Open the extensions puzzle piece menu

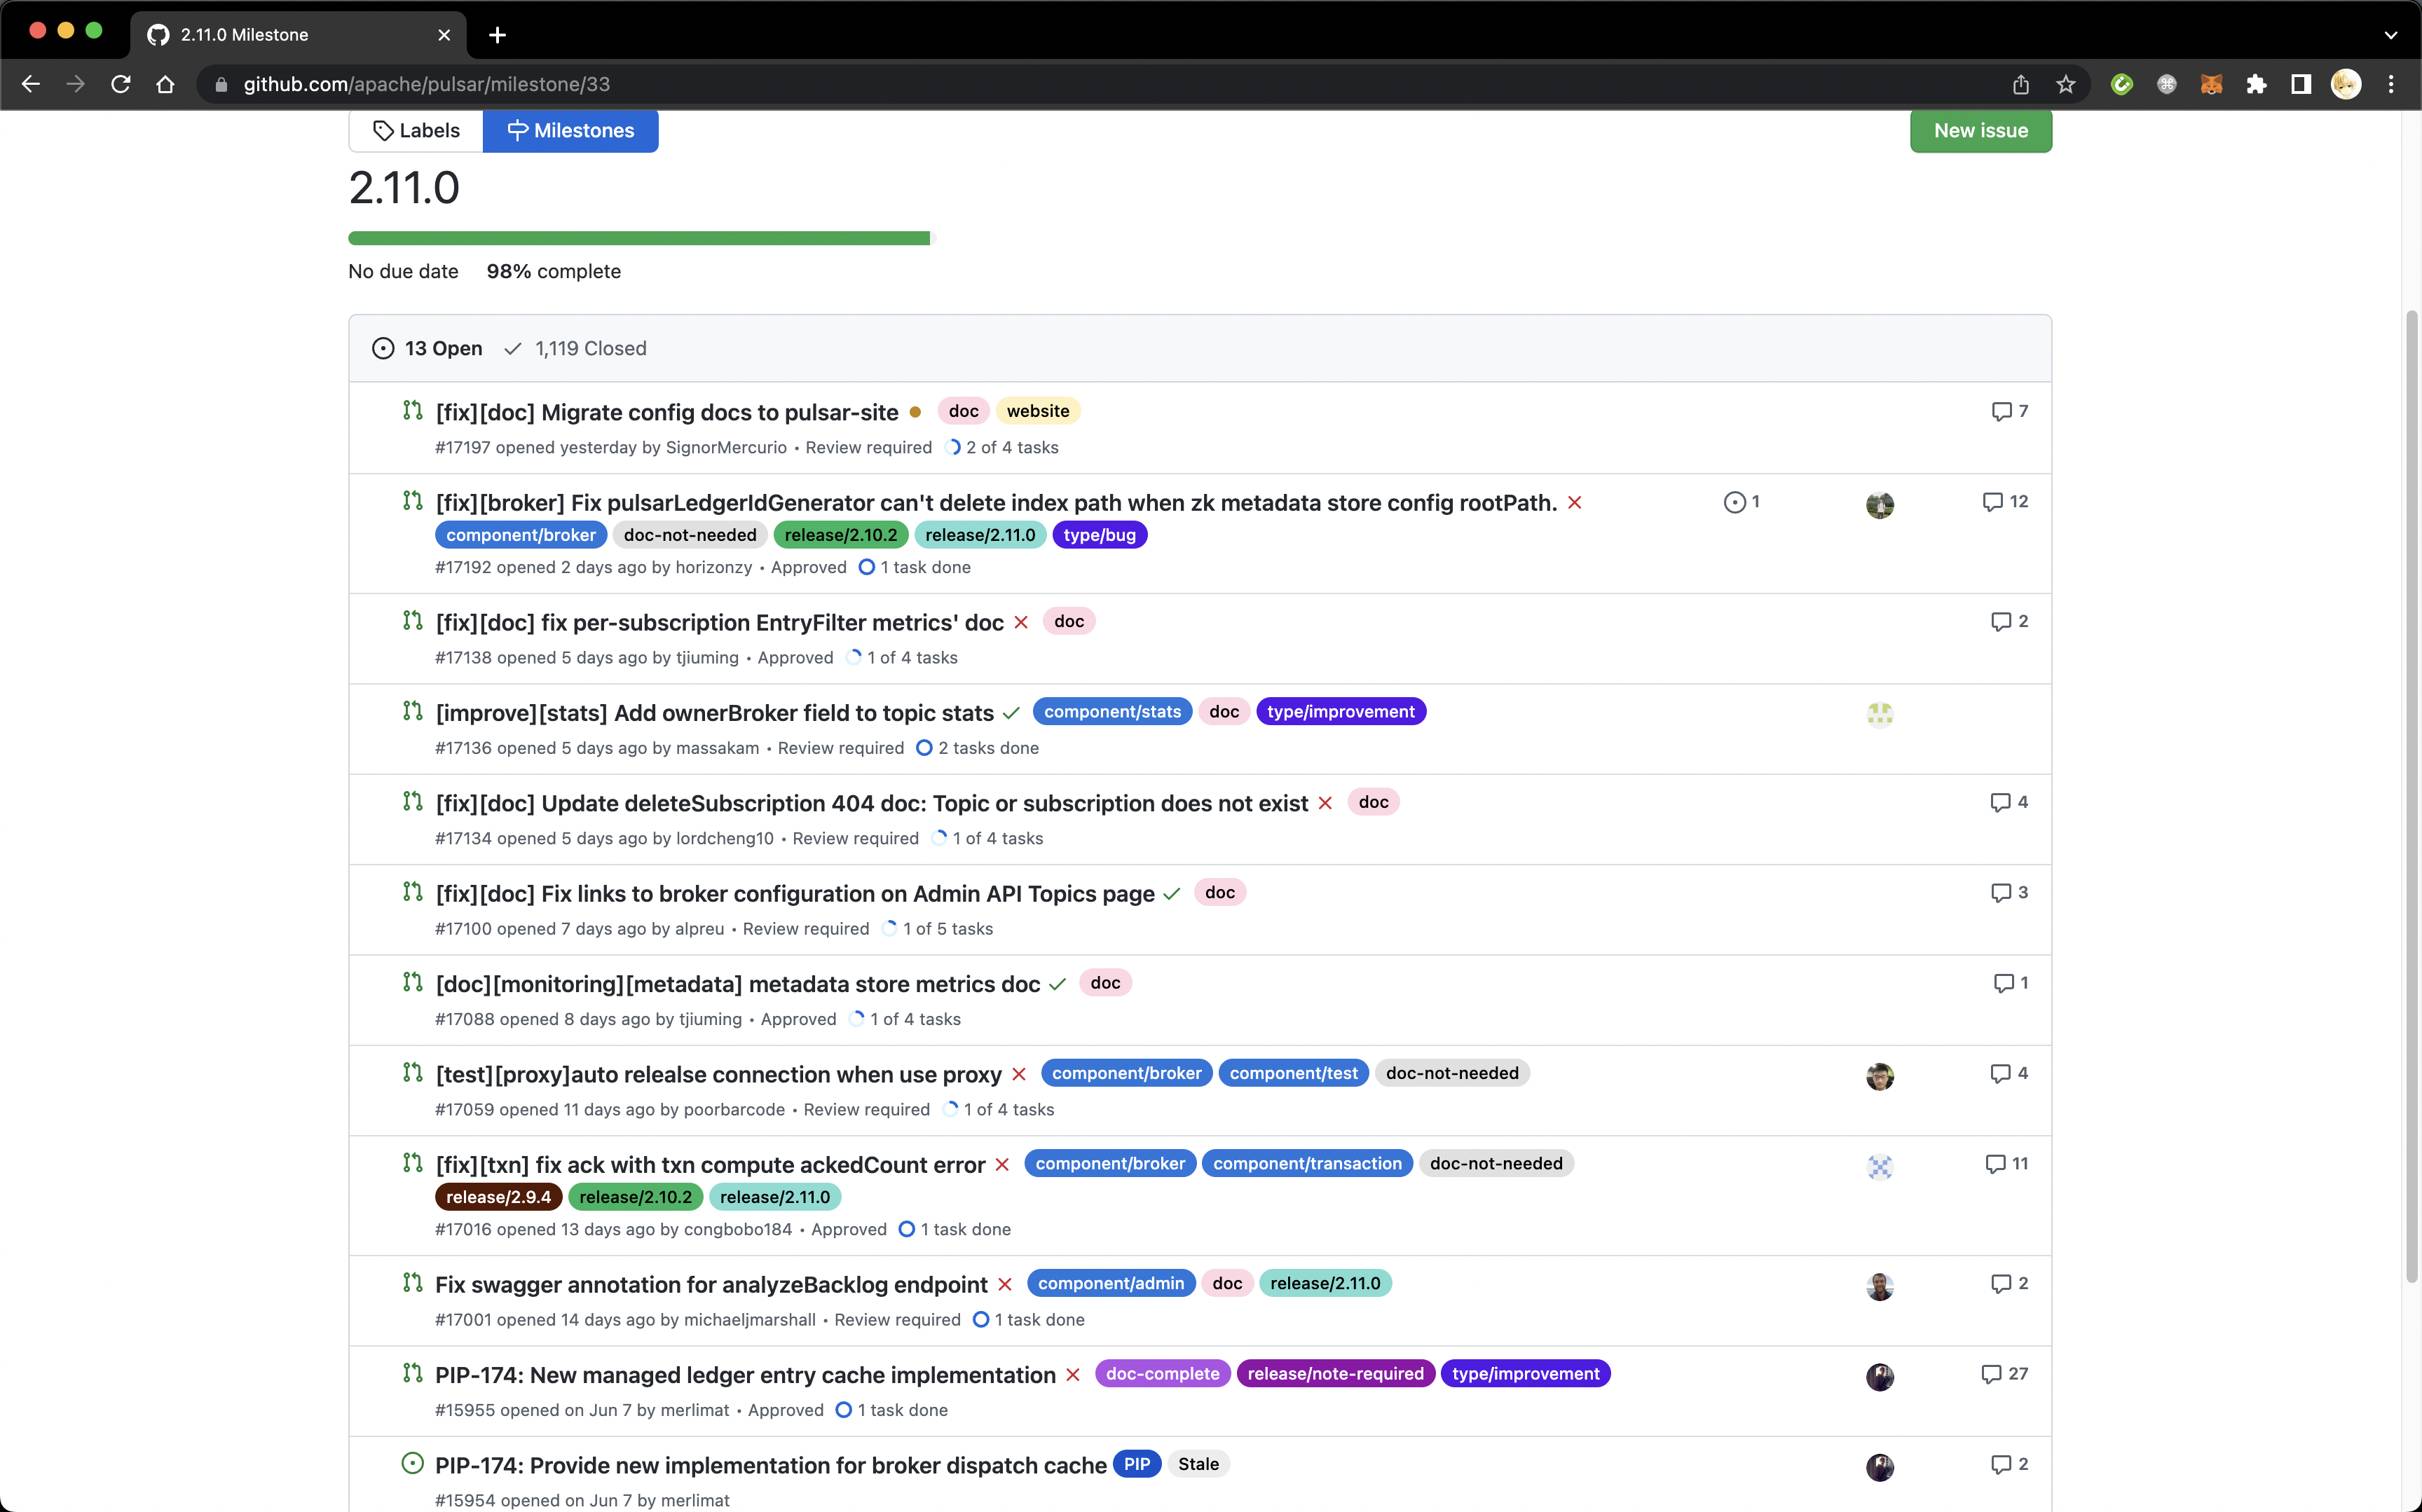click(2257, 84)
